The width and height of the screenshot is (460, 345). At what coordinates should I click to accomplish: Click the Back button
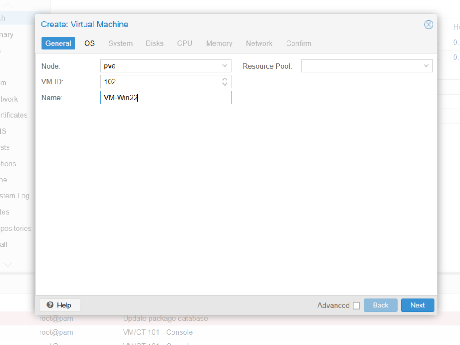[x=380, y=305]
